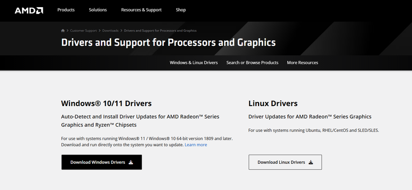
Task: Click the Download Linux Drivers button
Action: pyautogui.click(x=285, y=162)
